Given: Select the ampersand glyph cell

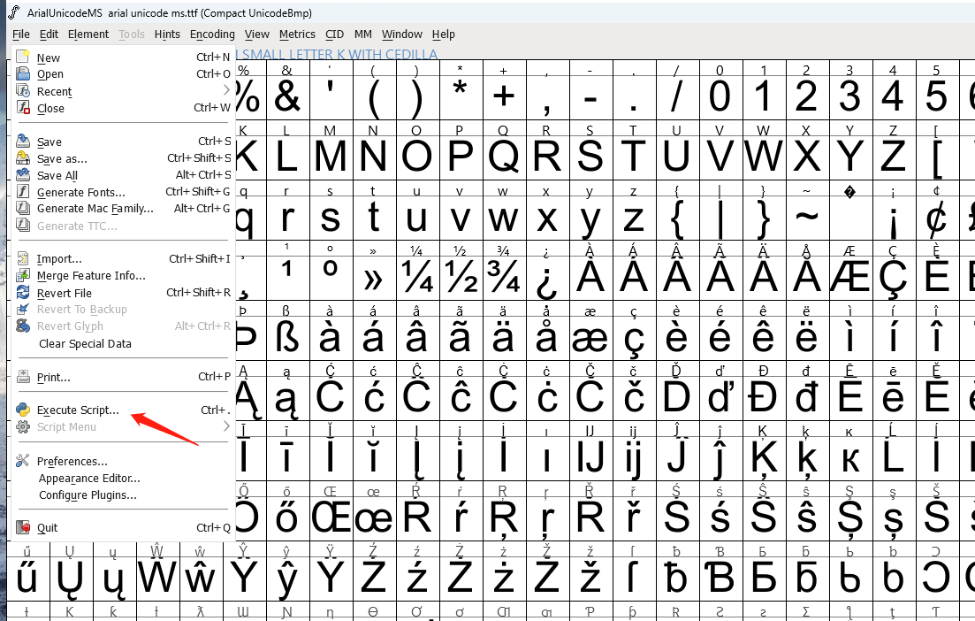Looking at the screenshot, I should tap(288, 97).
